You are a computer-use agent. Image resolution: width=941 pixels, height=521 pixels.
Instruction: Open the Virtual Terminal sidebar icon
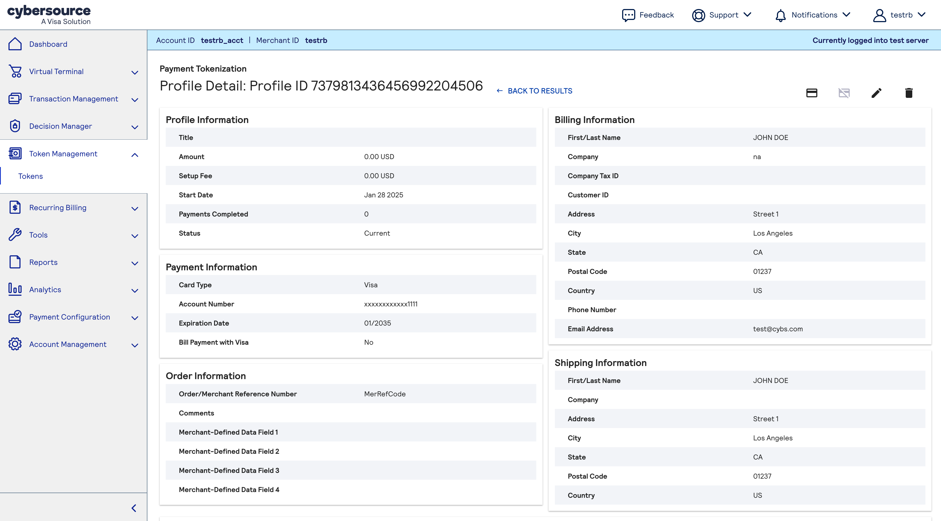tap(15, 71)
